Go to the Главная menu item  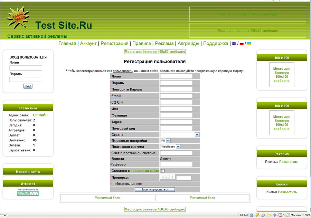pyautogui.click(x=67, y=44)
